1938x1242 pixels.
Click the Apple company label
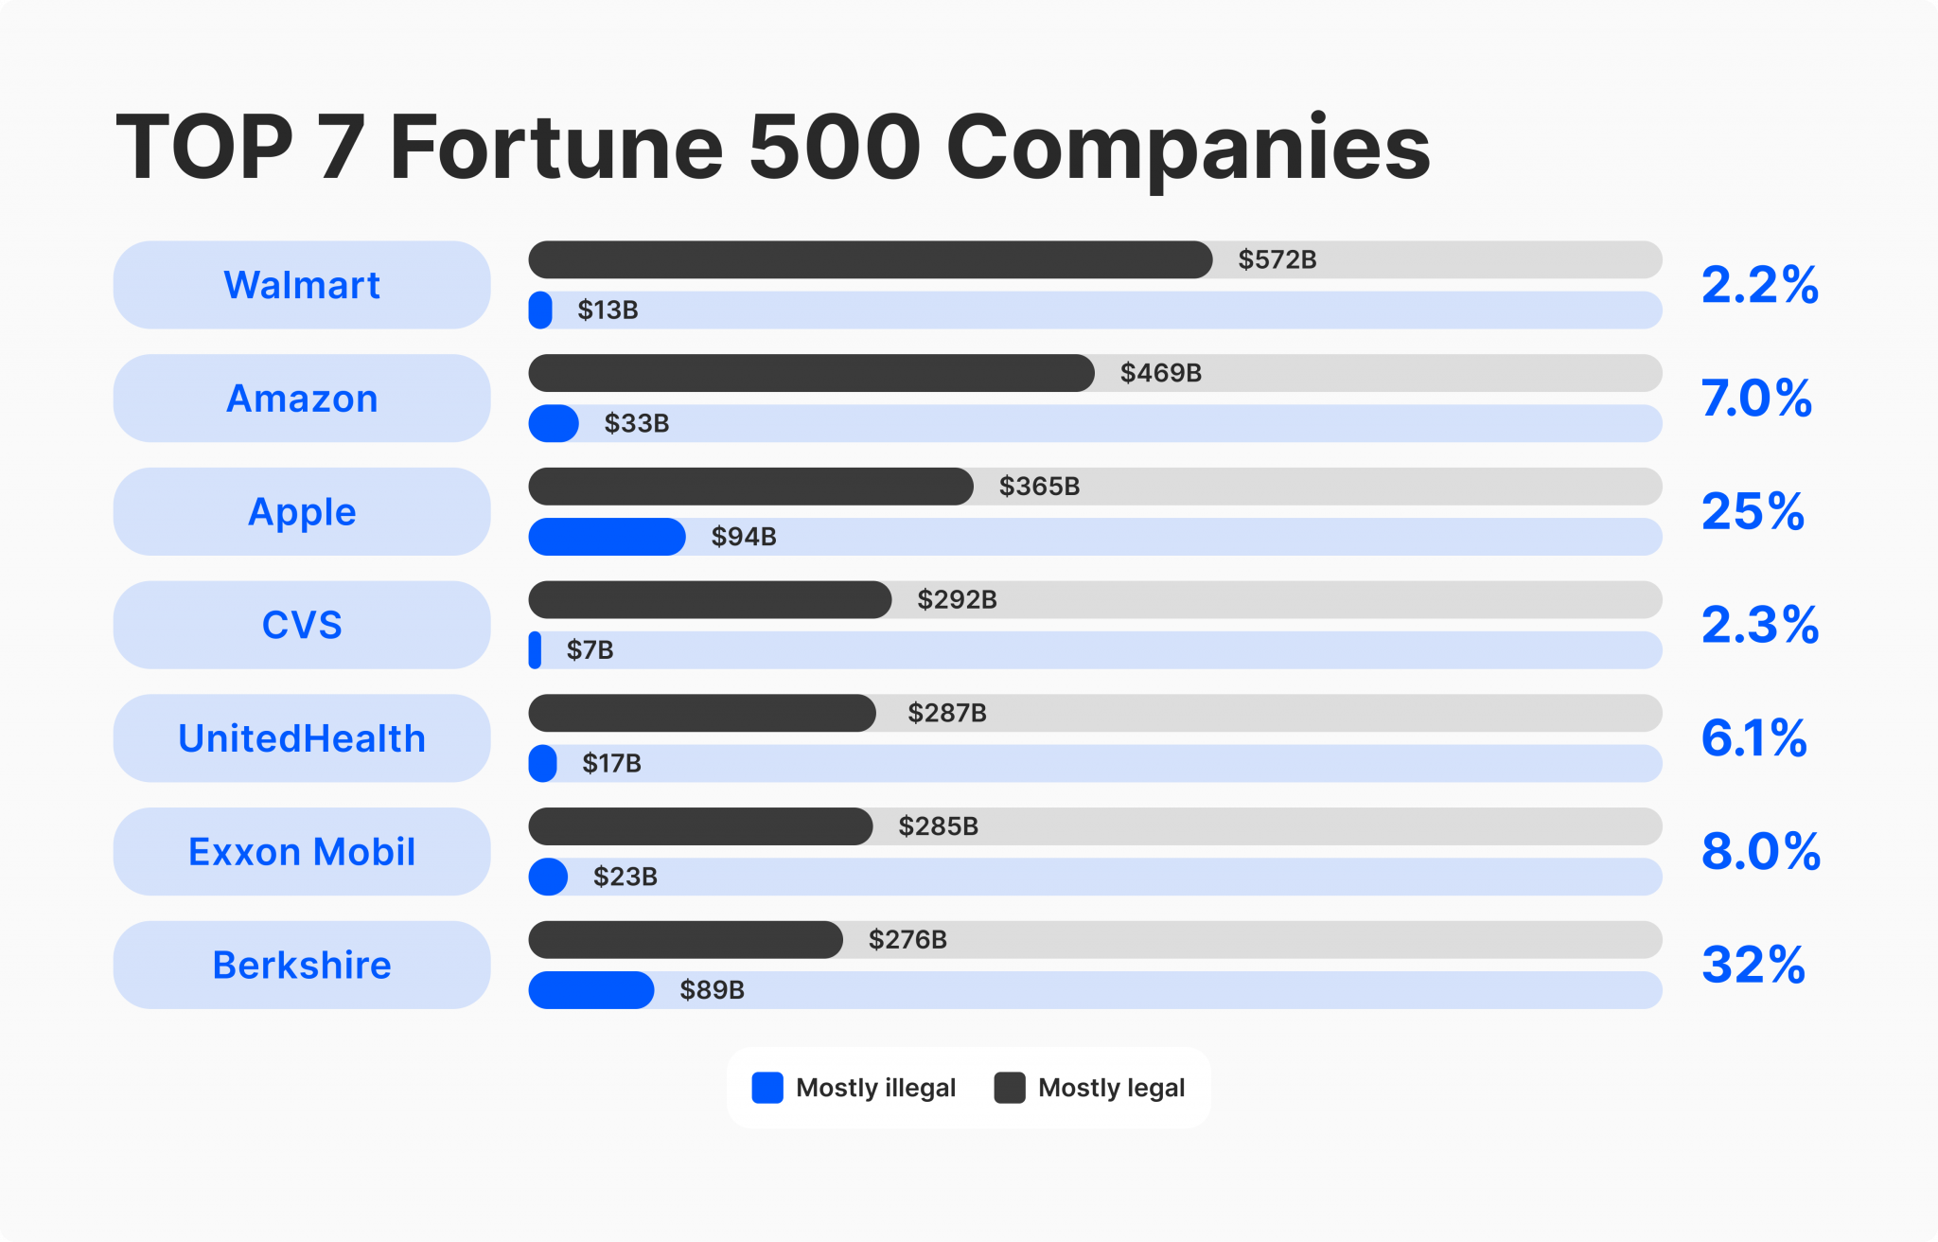click(x=302, y=512)
